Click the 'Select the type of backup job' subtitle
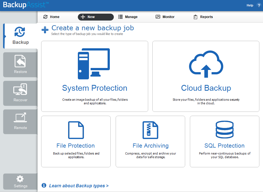Screen dimensions: 263x192 point(87,34)
